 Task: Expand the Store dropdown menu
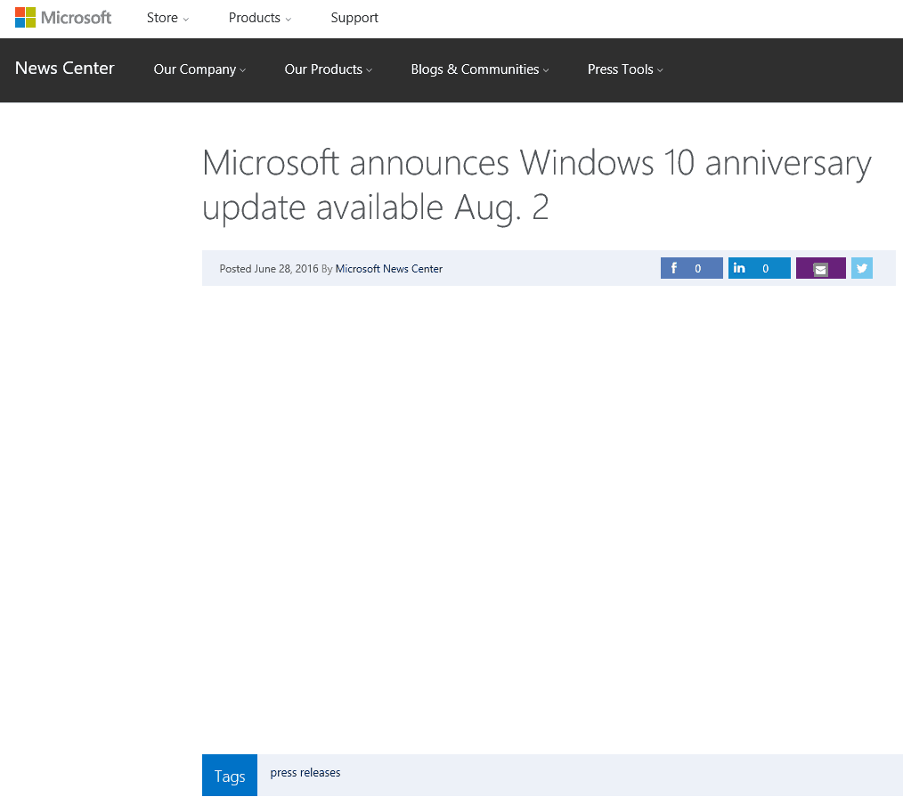tap(167, 17)
